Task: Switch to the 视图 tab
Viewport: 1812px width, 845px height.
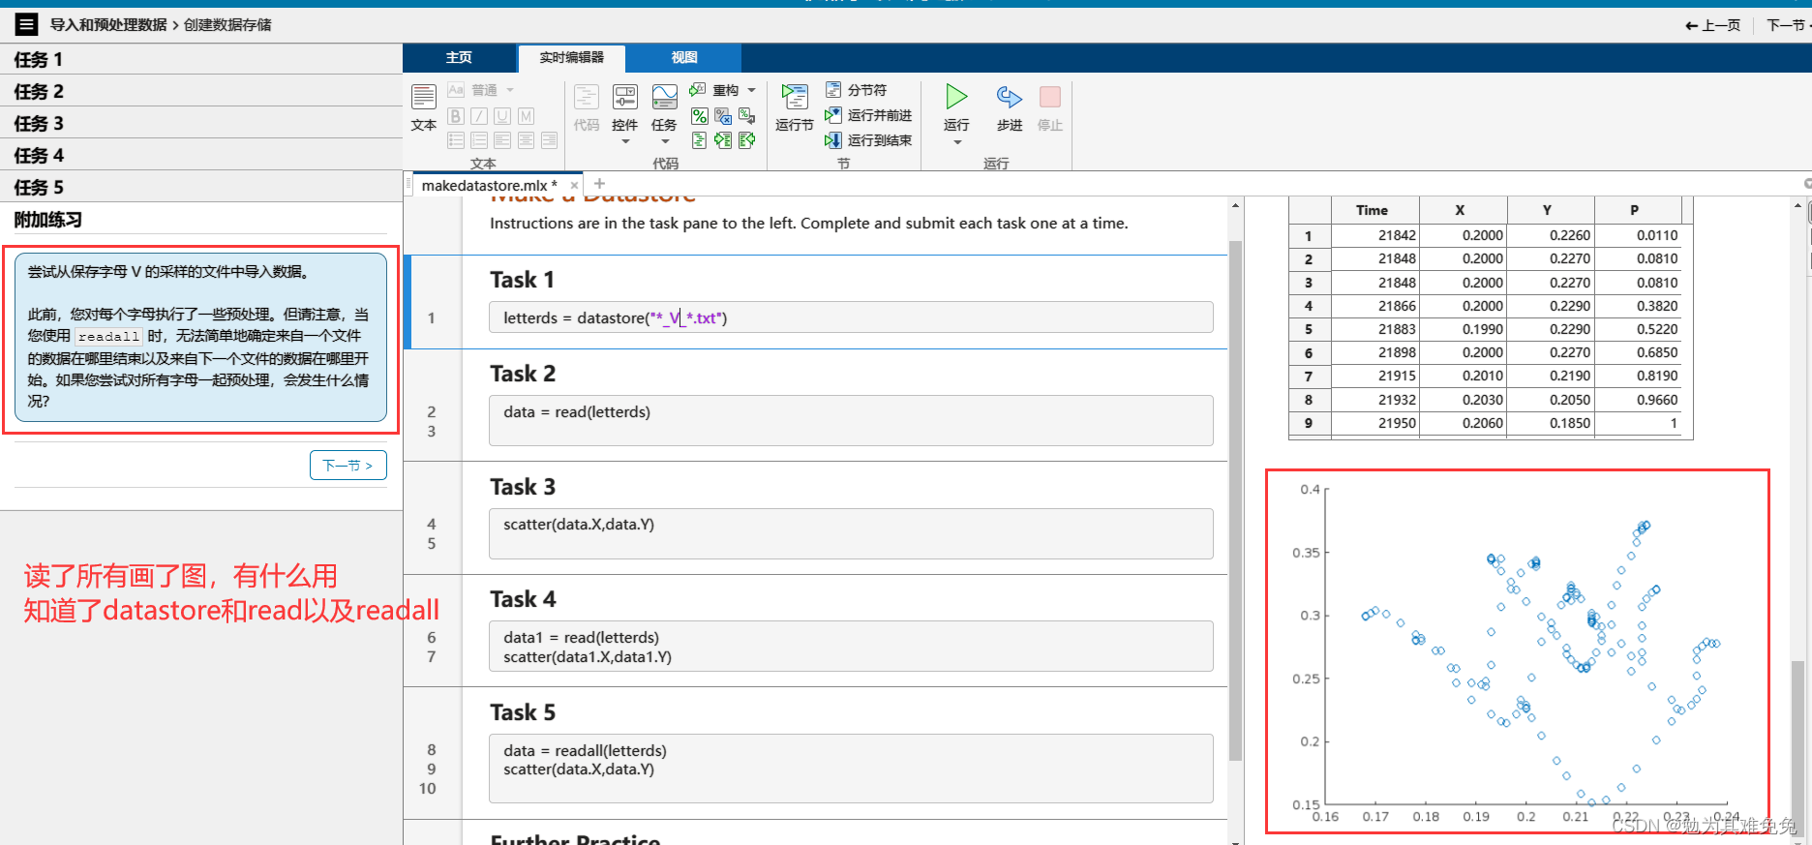Action: pos(684,58)
